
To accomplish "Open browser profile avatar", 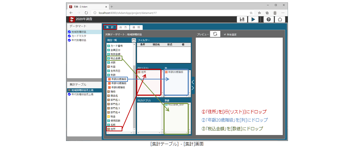I will [x=275, y=13].
